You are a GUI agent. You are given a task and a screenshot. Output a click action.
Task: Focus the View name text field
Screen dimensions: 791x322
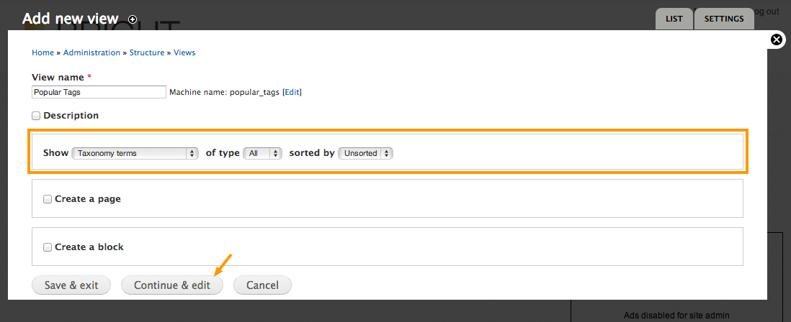tap(99, 92)
